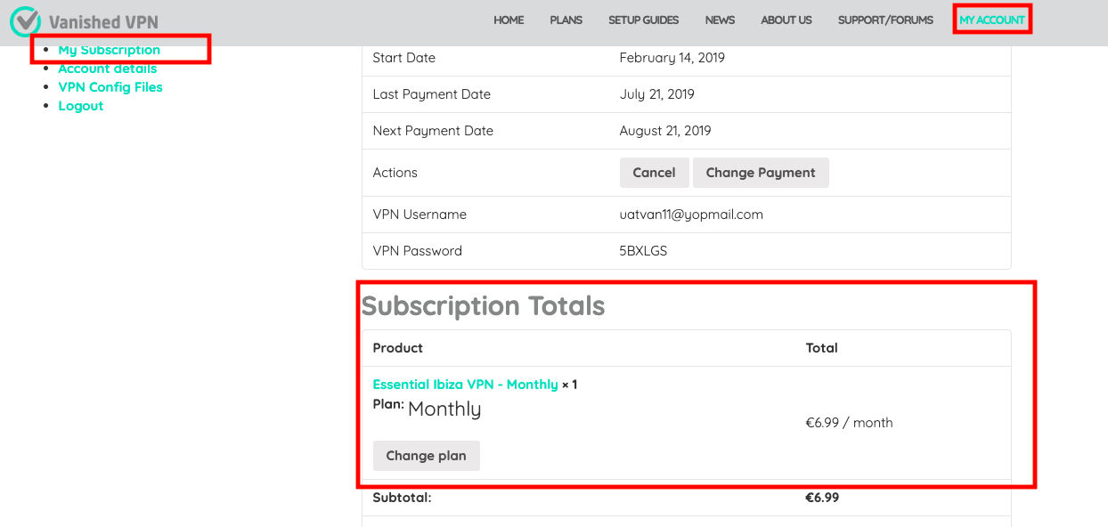Click the Vanished VPN checkmark logo icon
The height and width of the screenshot is (527, 1108).
pos(25,21)
